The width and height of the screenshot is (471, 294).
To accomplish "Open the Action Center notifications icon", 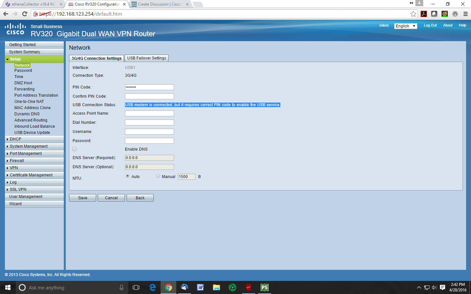I will pyautogui.click(x=443, y=287).
